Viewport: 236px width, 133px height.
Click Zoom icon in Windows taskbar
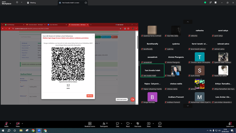click(x=39, y=130)
